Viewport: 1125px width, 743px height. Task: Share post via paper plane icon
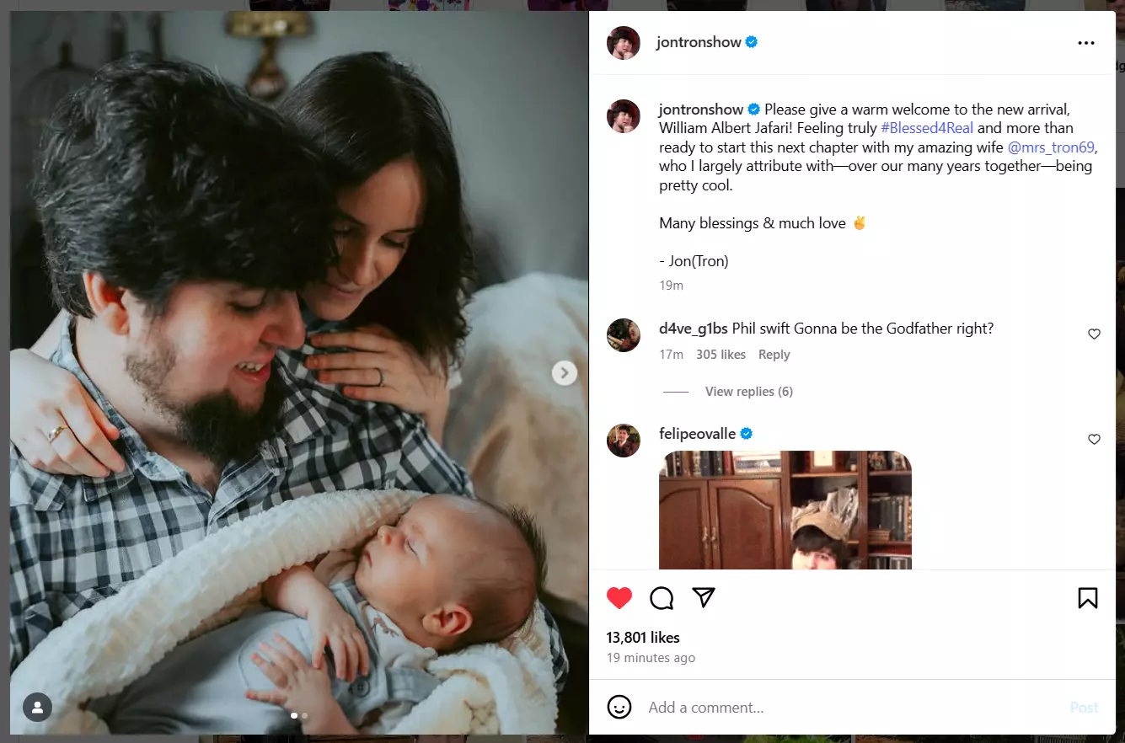704,597
